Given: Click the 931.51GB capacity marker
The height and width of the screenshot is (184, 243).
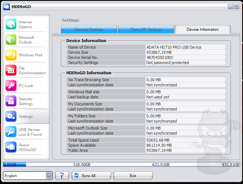Looking at the screenshot, I should coord(231,165).
